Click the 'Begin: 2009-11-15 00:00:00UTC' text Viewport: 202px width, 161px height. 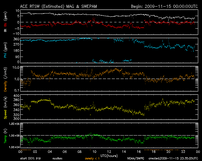point(164,6)
